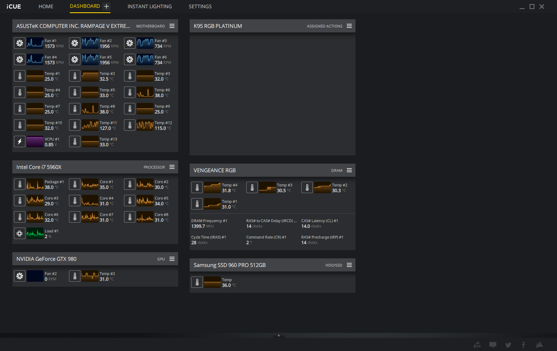The image size is (557, 351).
Task: Click the iCUE logo
Action: [14, 7]
